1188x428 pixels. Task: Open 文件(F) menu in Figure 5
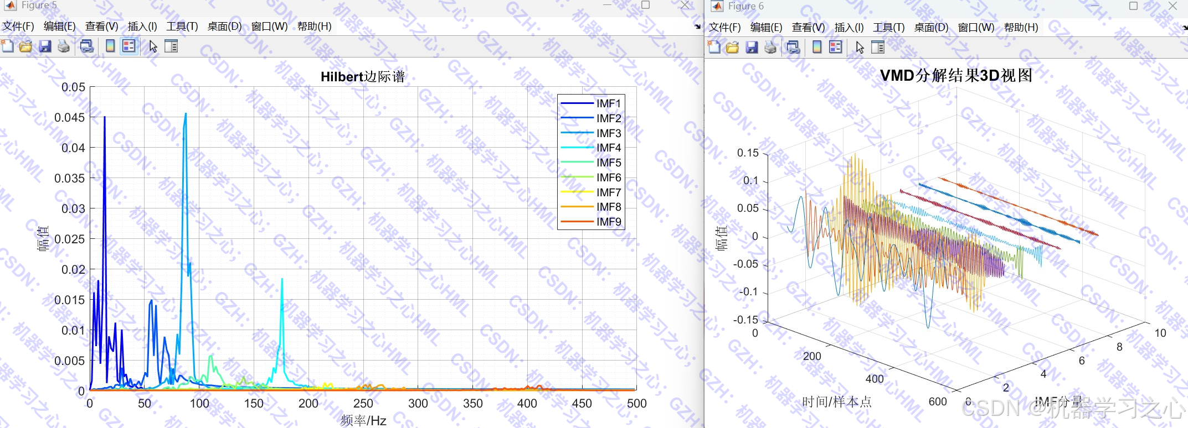(18, 26)
